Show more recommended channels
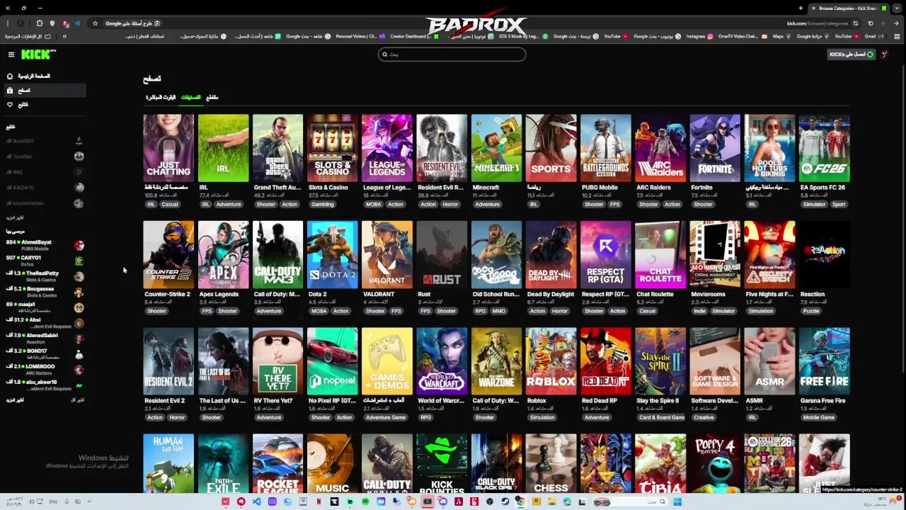This screenshot has width=906, height=510. pos(15,400)
